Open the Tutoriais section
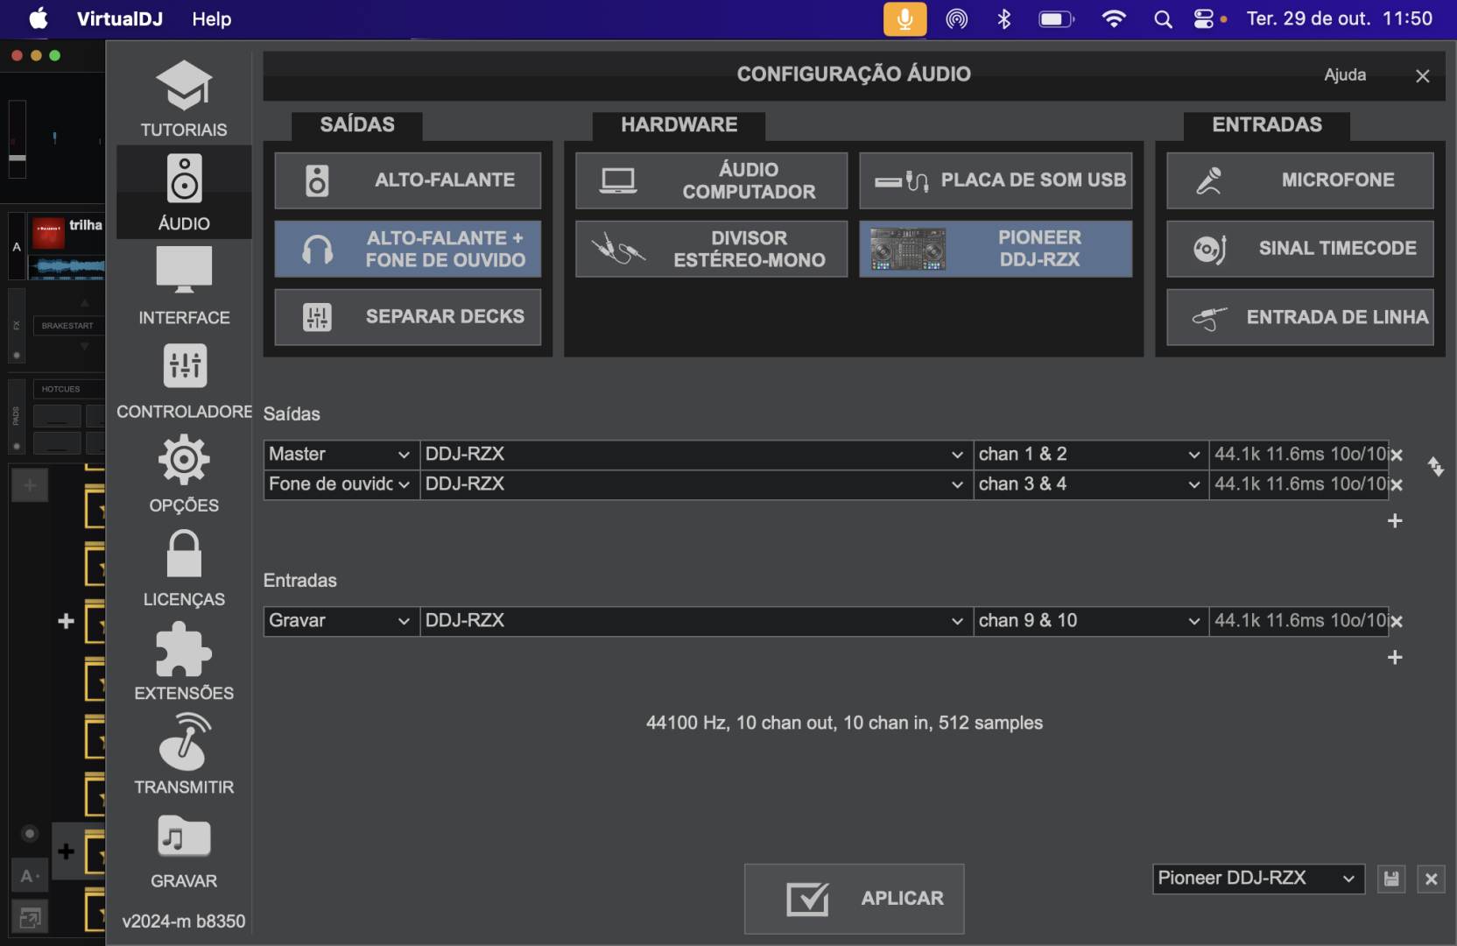Screen dimensions: 1457x946 184,98
